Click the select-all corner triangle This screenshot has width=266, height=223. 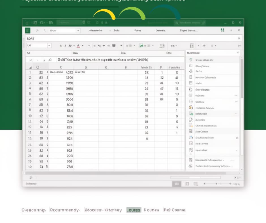pos(30,68)
